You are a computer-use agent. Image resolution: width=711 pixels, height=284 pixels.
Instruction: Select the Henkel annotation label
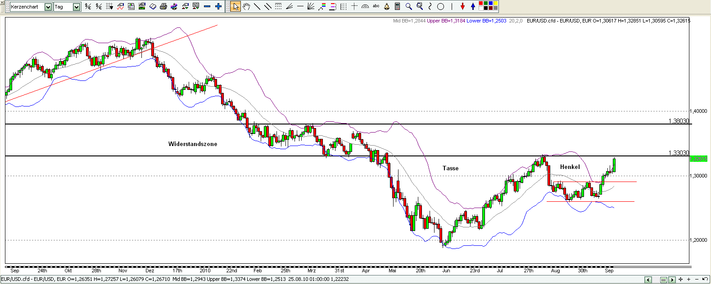[x=570, y=167]
